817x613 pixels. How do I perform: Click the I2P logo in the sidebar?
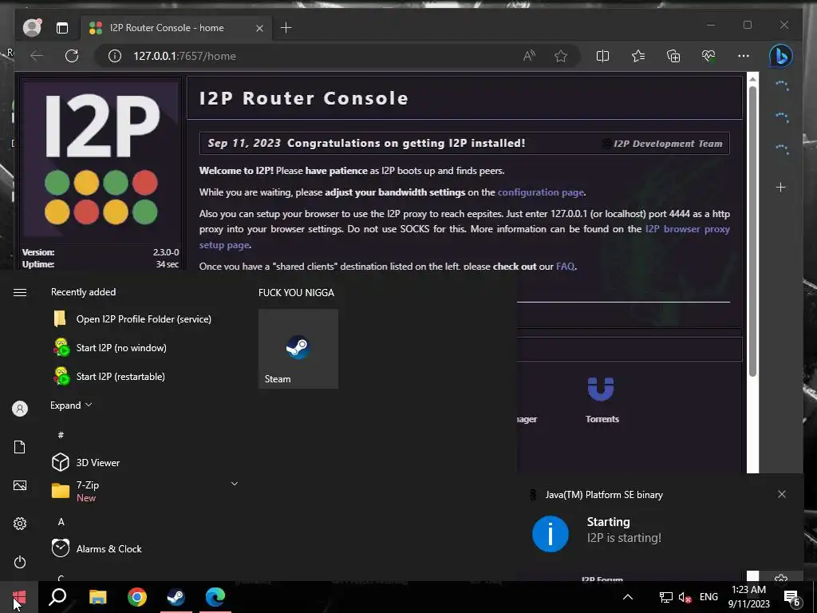pyautogui.click(x=101, y=160)
